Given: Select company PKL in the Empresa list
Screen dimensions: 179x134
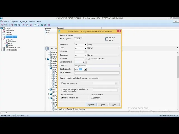Looking at the screenshot, I should tap(48, 33).
